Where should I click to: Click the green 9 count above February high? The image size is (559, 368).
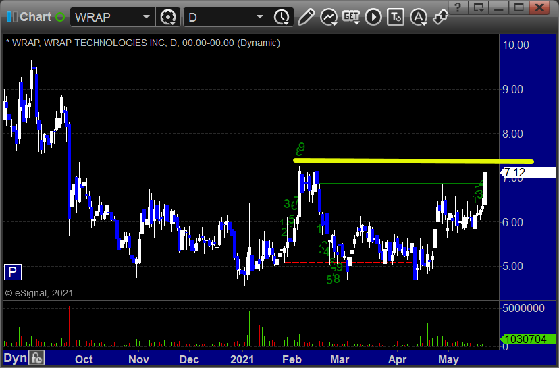pyautogui.click(x=302, y=147)
